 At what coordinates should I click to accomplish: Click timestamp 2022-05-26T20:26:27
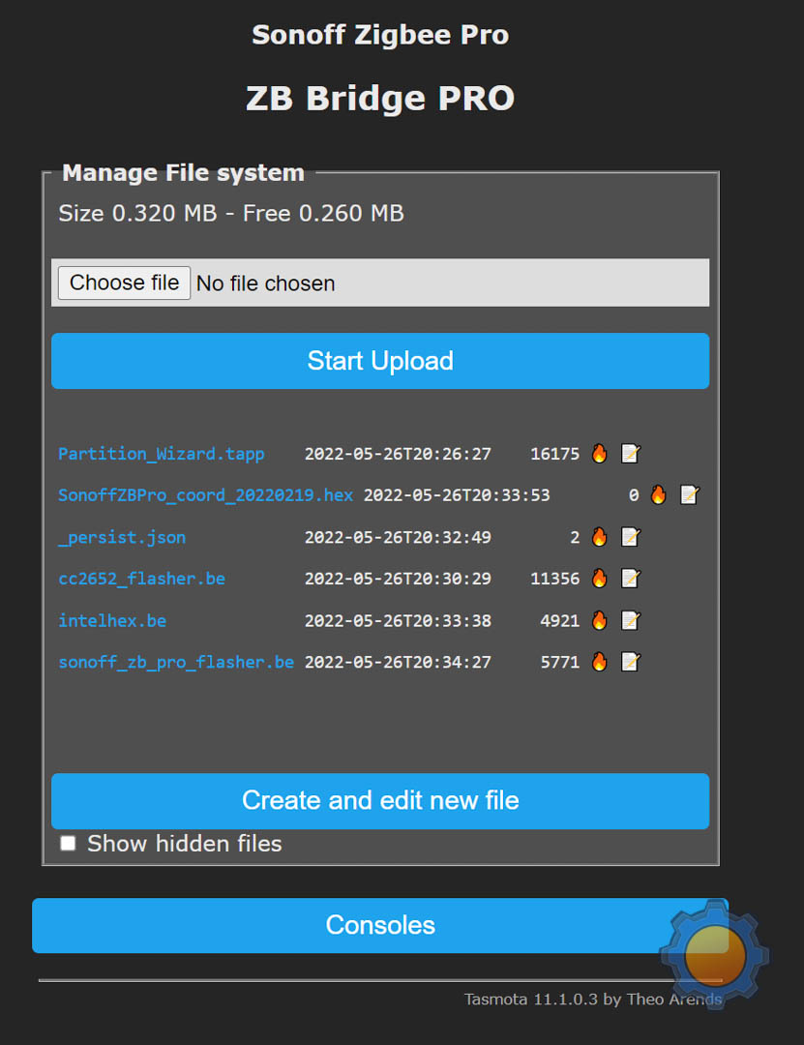pyautogui.click(x=398, y=454)
